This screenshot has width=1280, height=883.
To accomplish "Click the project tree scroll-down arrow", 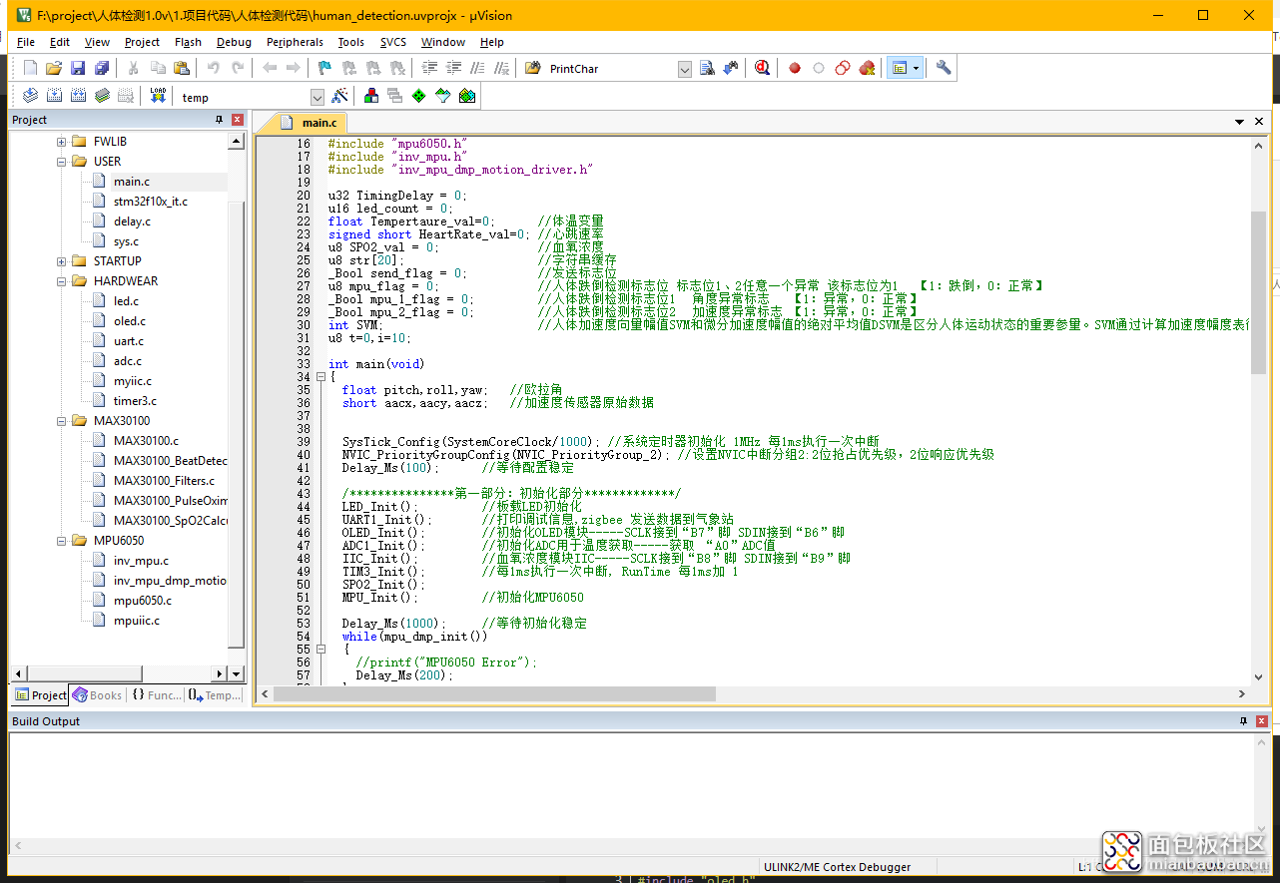I will click(x=237, y=673).
